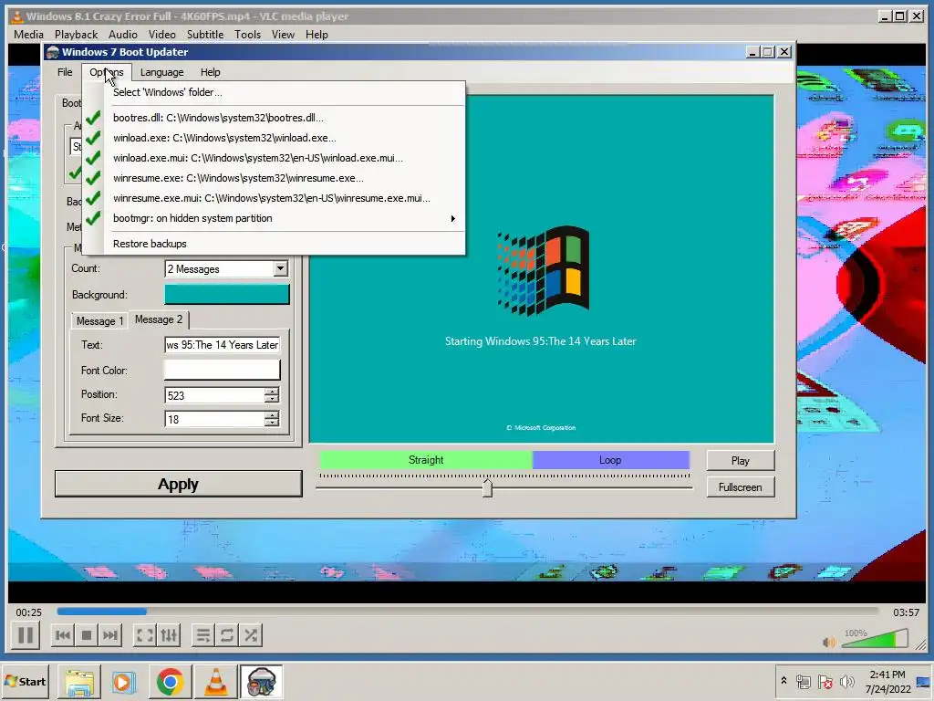This screenshot has width=934, height=701.
Task: Open the Start menu
Action: [x=26, y=681]
